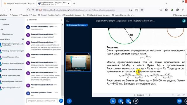Open the Moonlight Sonatas bookmark

(x=74, y=15)
